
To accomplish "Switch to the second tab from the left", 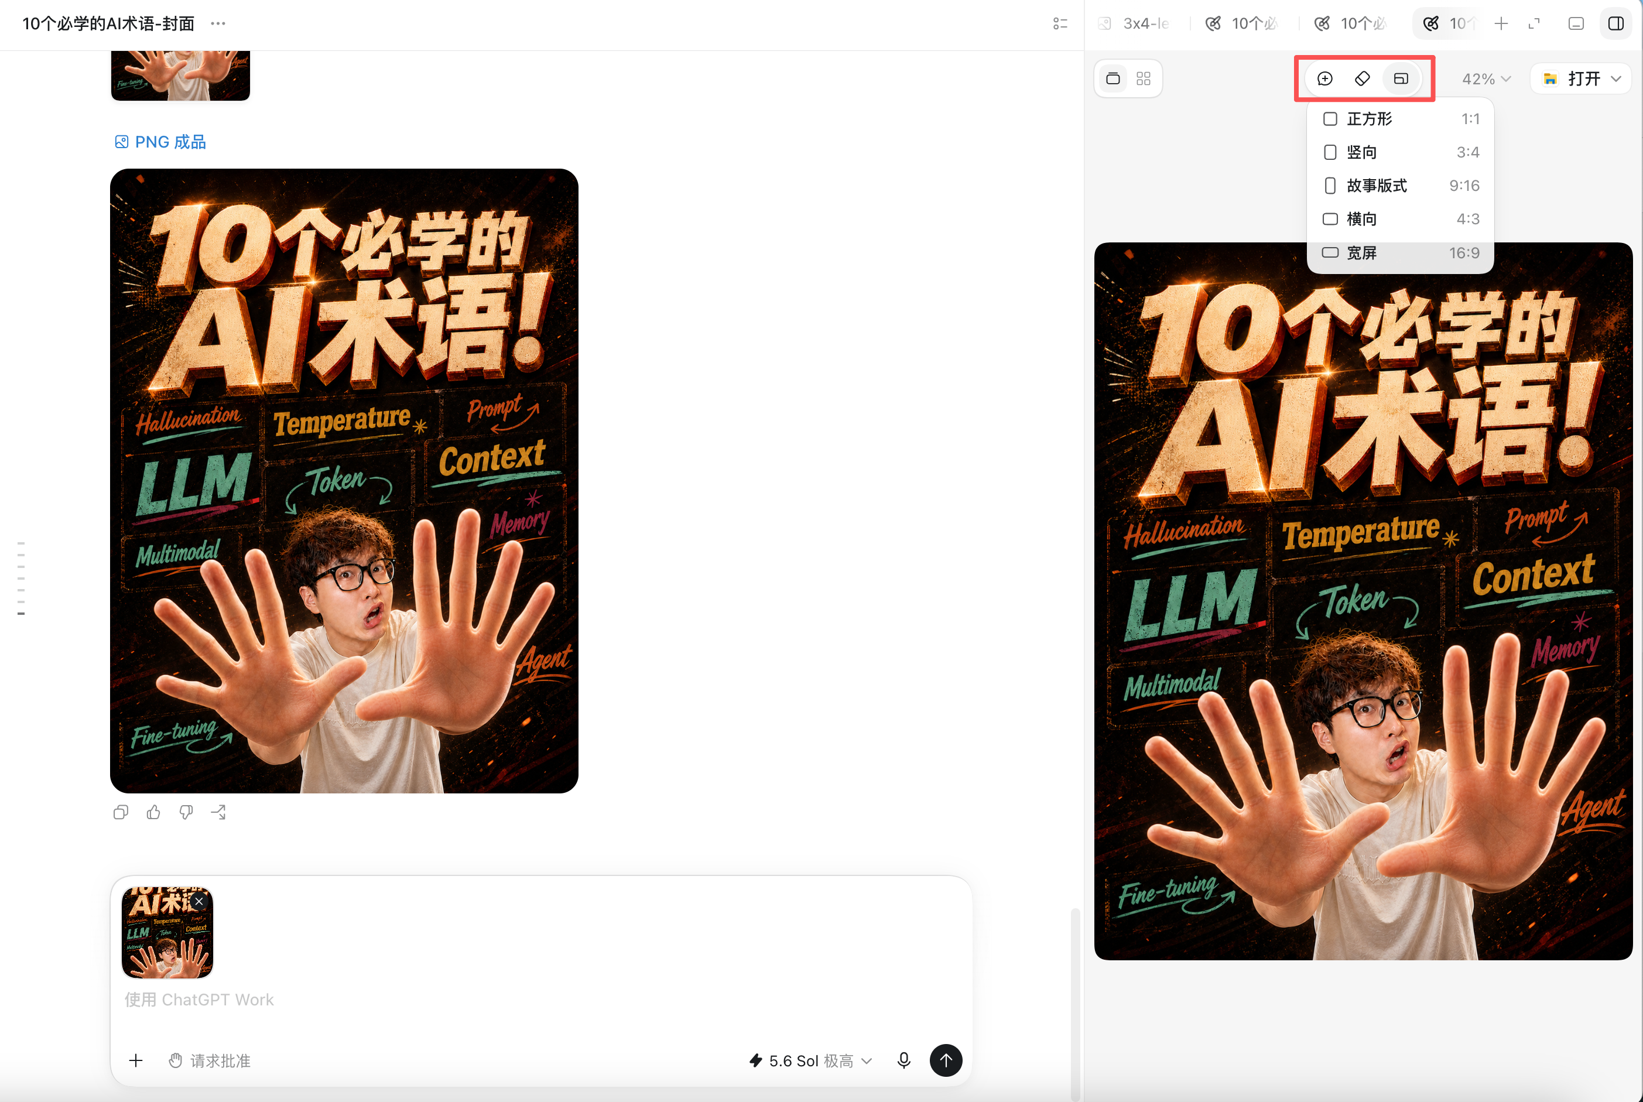I will (x=1242, y=24).
